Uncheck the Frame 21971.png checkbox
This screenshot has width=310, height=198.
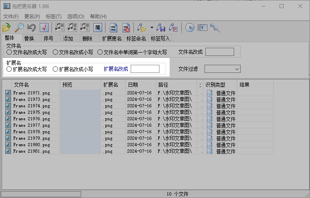(x=8, y=93)
